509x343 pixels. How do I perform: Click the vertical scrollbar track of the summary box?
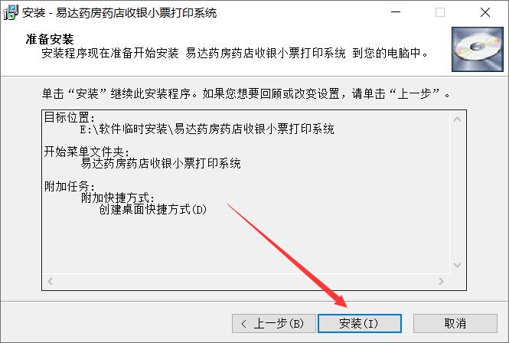pos(458,192)
